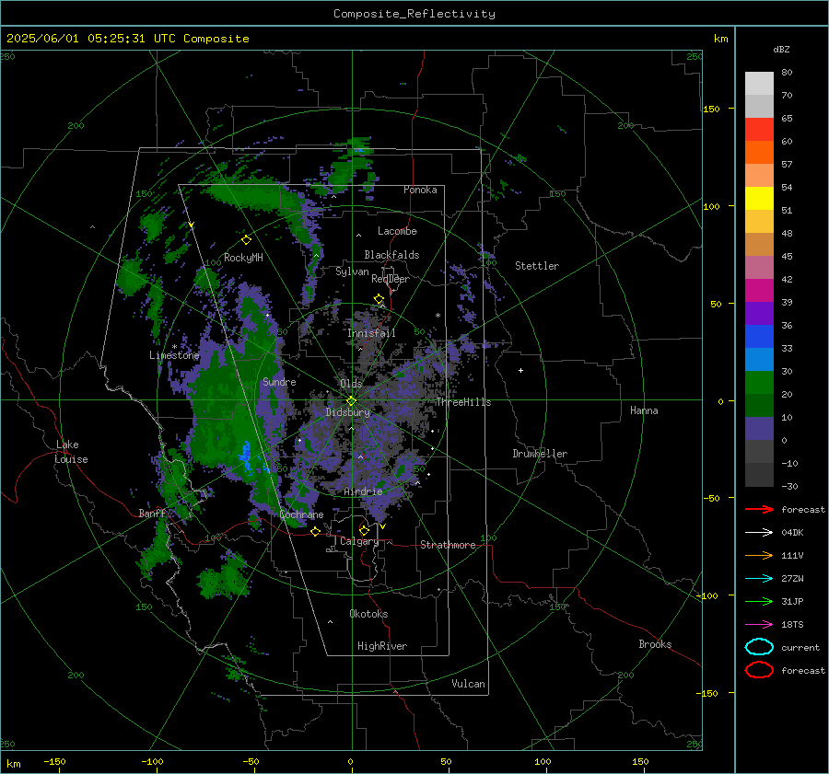
Task: Click the Vulcan town label
Action: [x=468, y=684]
